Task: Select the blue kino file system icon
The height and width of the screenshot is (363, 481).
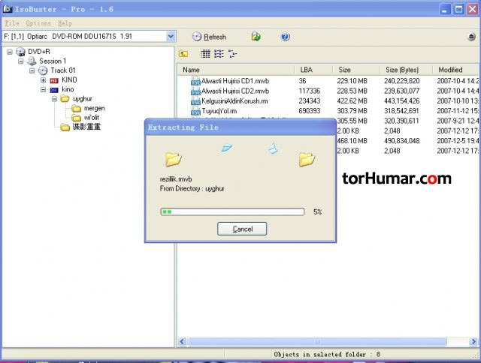Action: 54,90
